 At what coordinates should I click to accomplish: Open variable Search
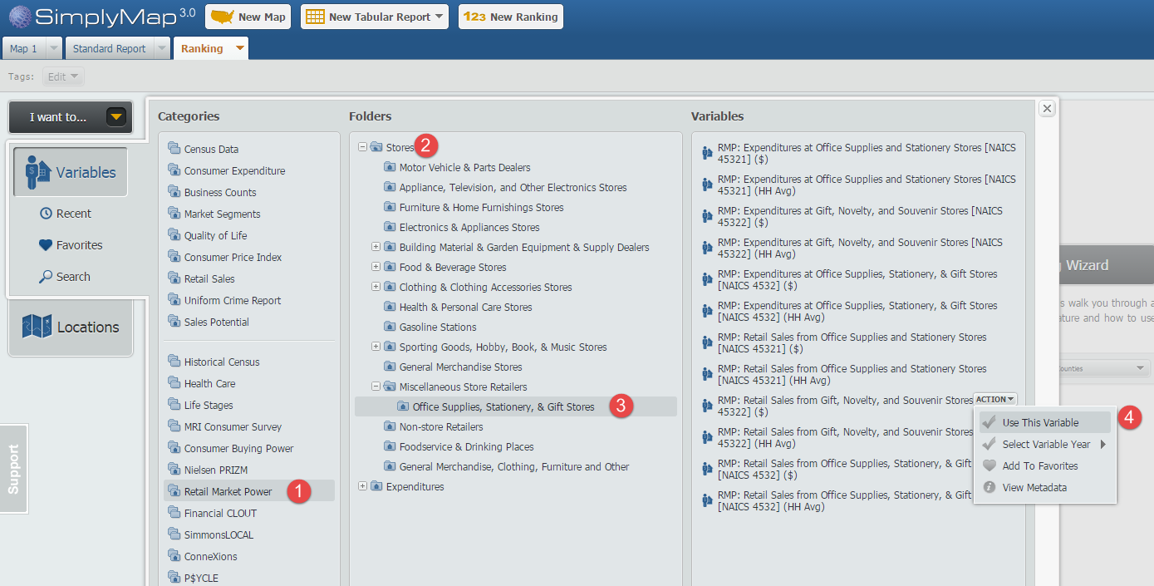[x=65, y=277]
